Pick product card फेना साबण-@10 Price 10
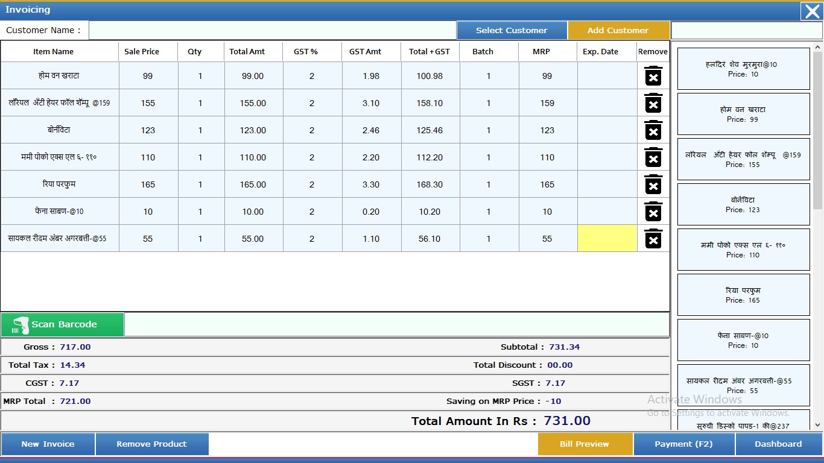 pyautogui.click(x=744, y=340)
